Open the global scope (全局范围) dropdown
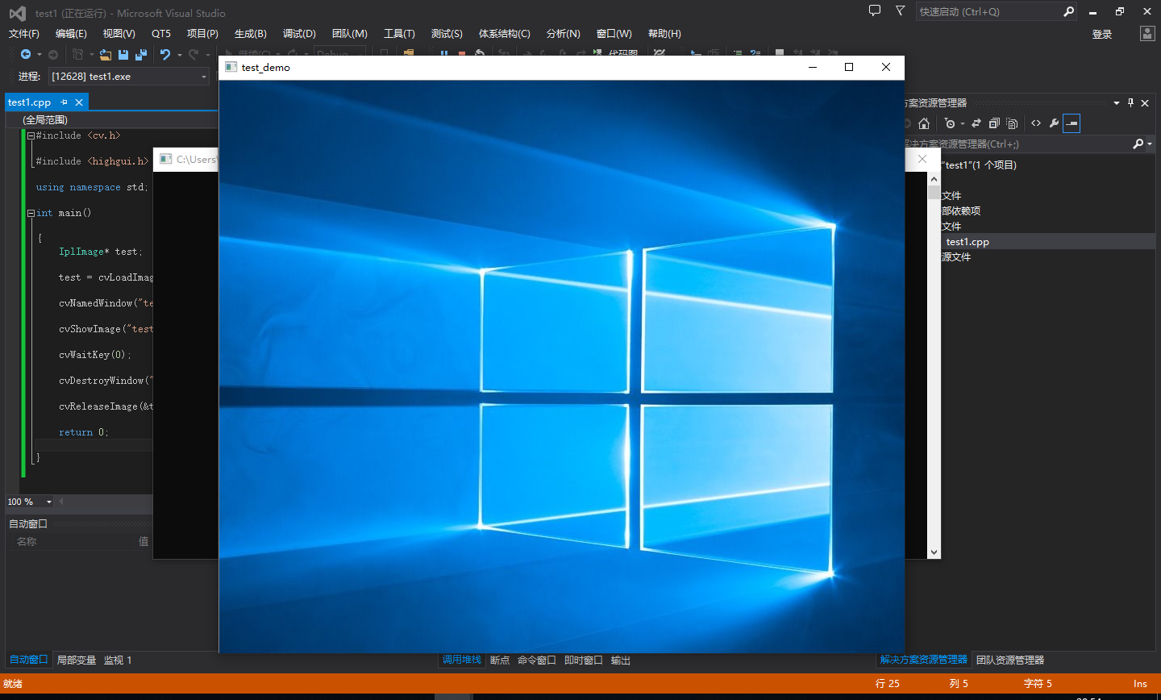Screen dimensions: 1161x700 pyautogui.click(x=113, y=120)
